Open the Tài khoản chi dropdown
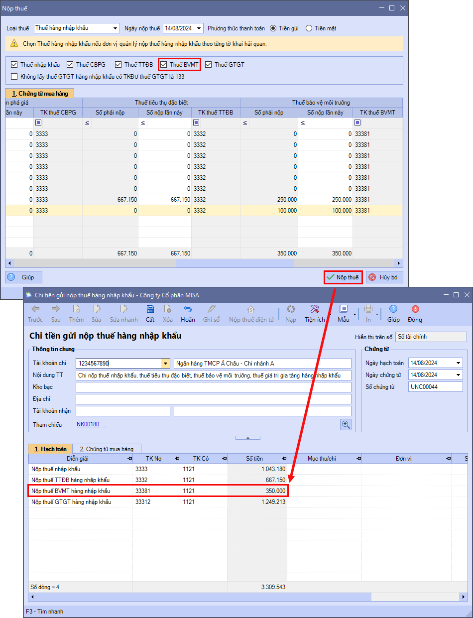473x618 pixels. pyautogui.click(x=165, y=364)
